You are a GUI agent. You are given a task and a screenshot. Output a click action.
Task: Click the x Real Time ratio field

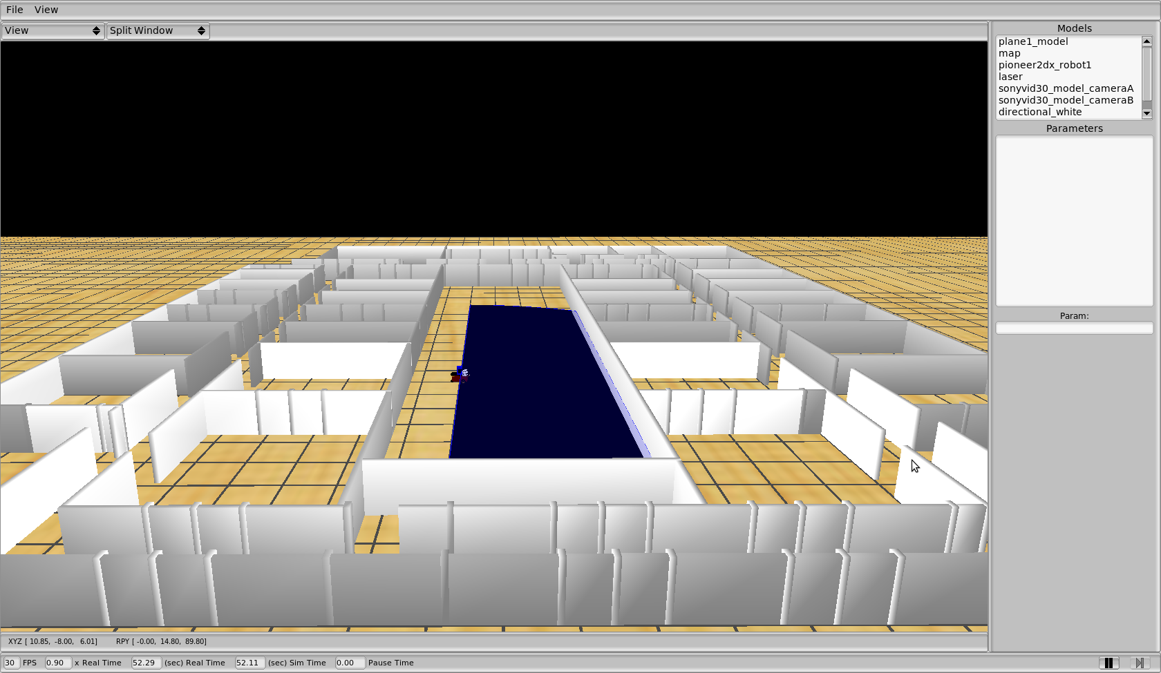58,663
